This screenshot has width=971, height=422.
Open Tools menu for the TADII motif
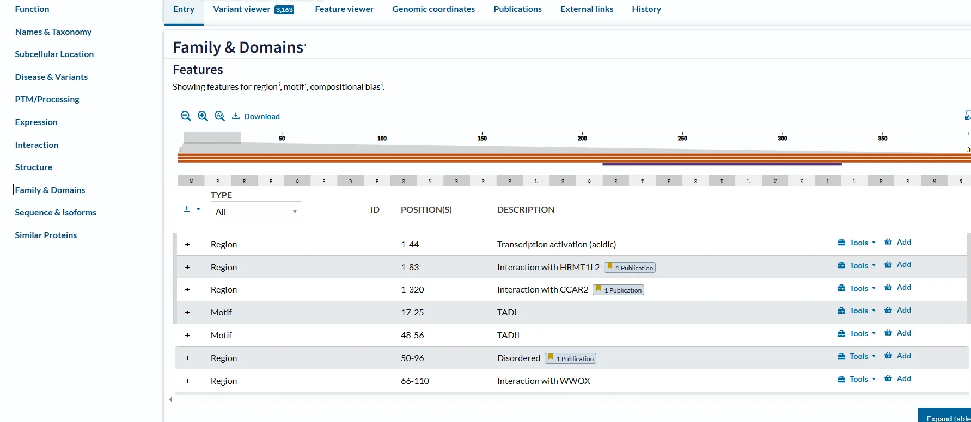857,333
